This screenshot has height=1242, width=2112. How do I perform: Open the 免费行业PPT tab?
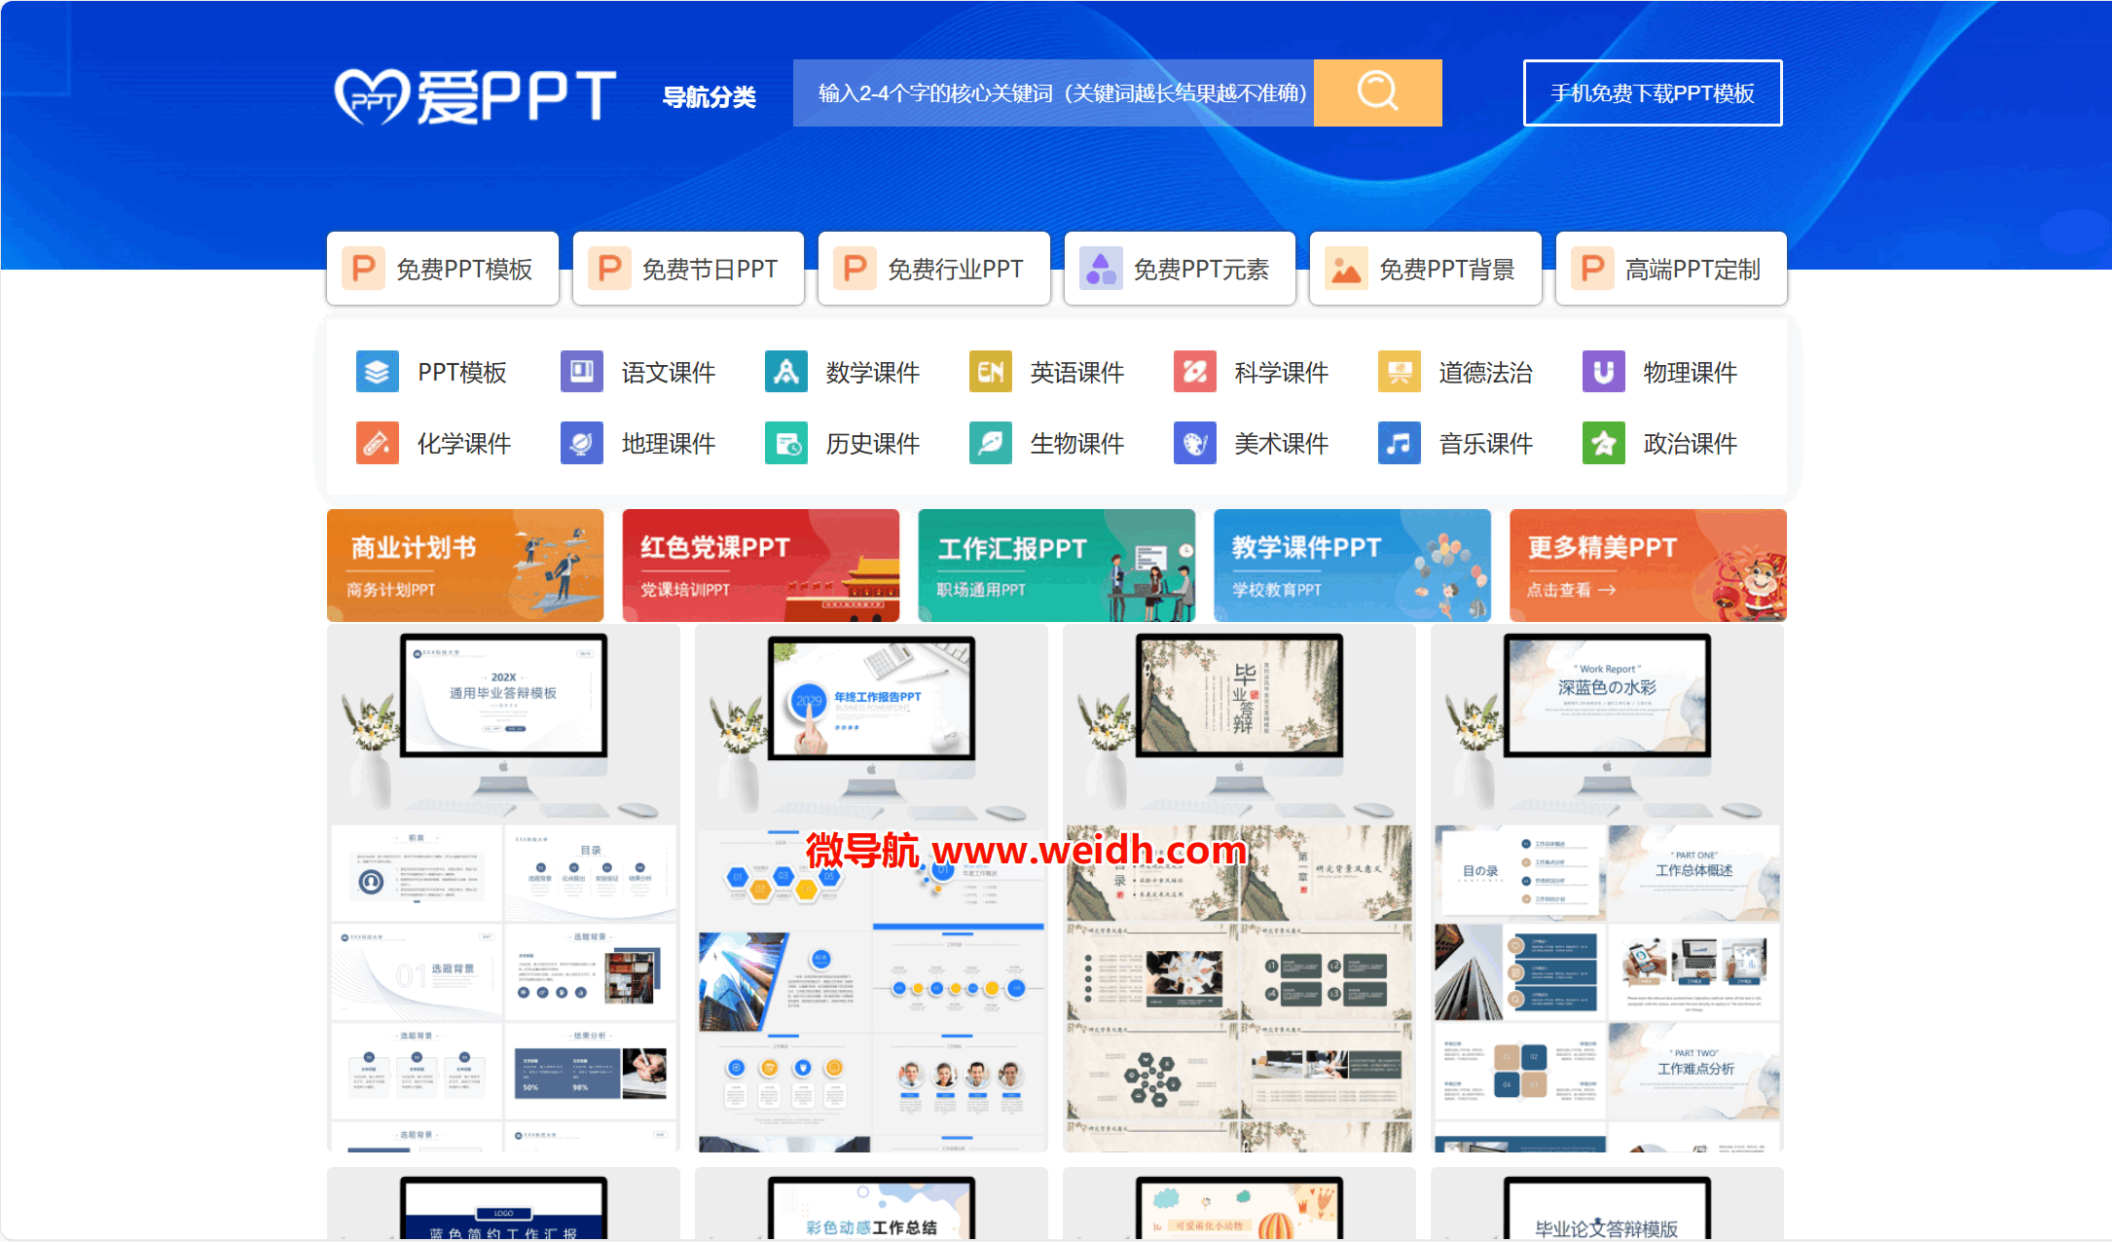[934, 269]
